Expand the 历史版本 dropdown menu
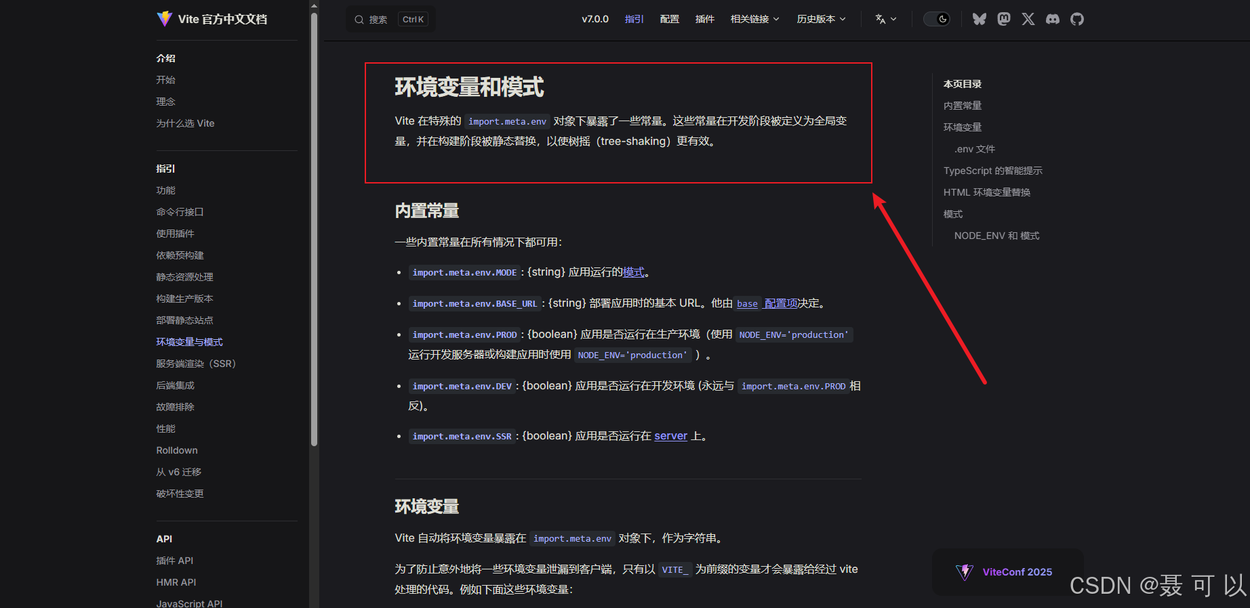This screenshot has width=1250, height=608. tap(821, 19)
